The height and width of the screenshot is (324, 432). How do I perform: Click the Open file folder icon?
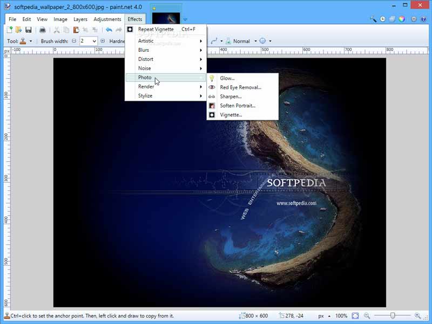click(x=19, y=30)
